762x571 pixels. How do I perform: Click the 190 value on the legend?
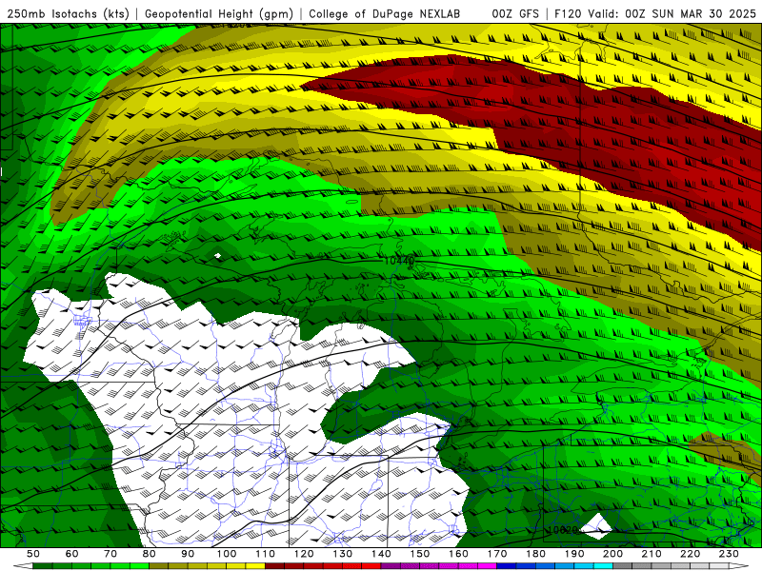(x=574, y=554)
